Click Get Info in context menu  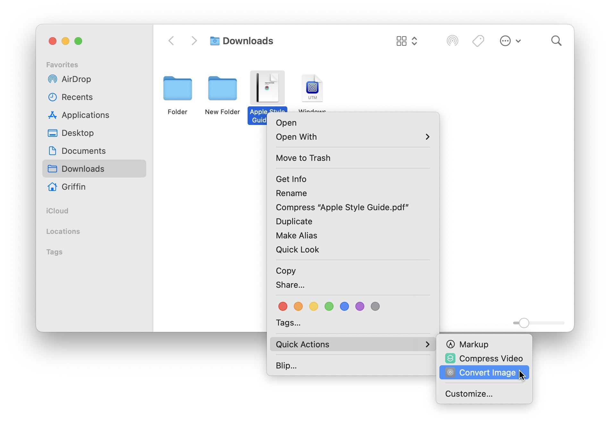[x=291, y=179]
